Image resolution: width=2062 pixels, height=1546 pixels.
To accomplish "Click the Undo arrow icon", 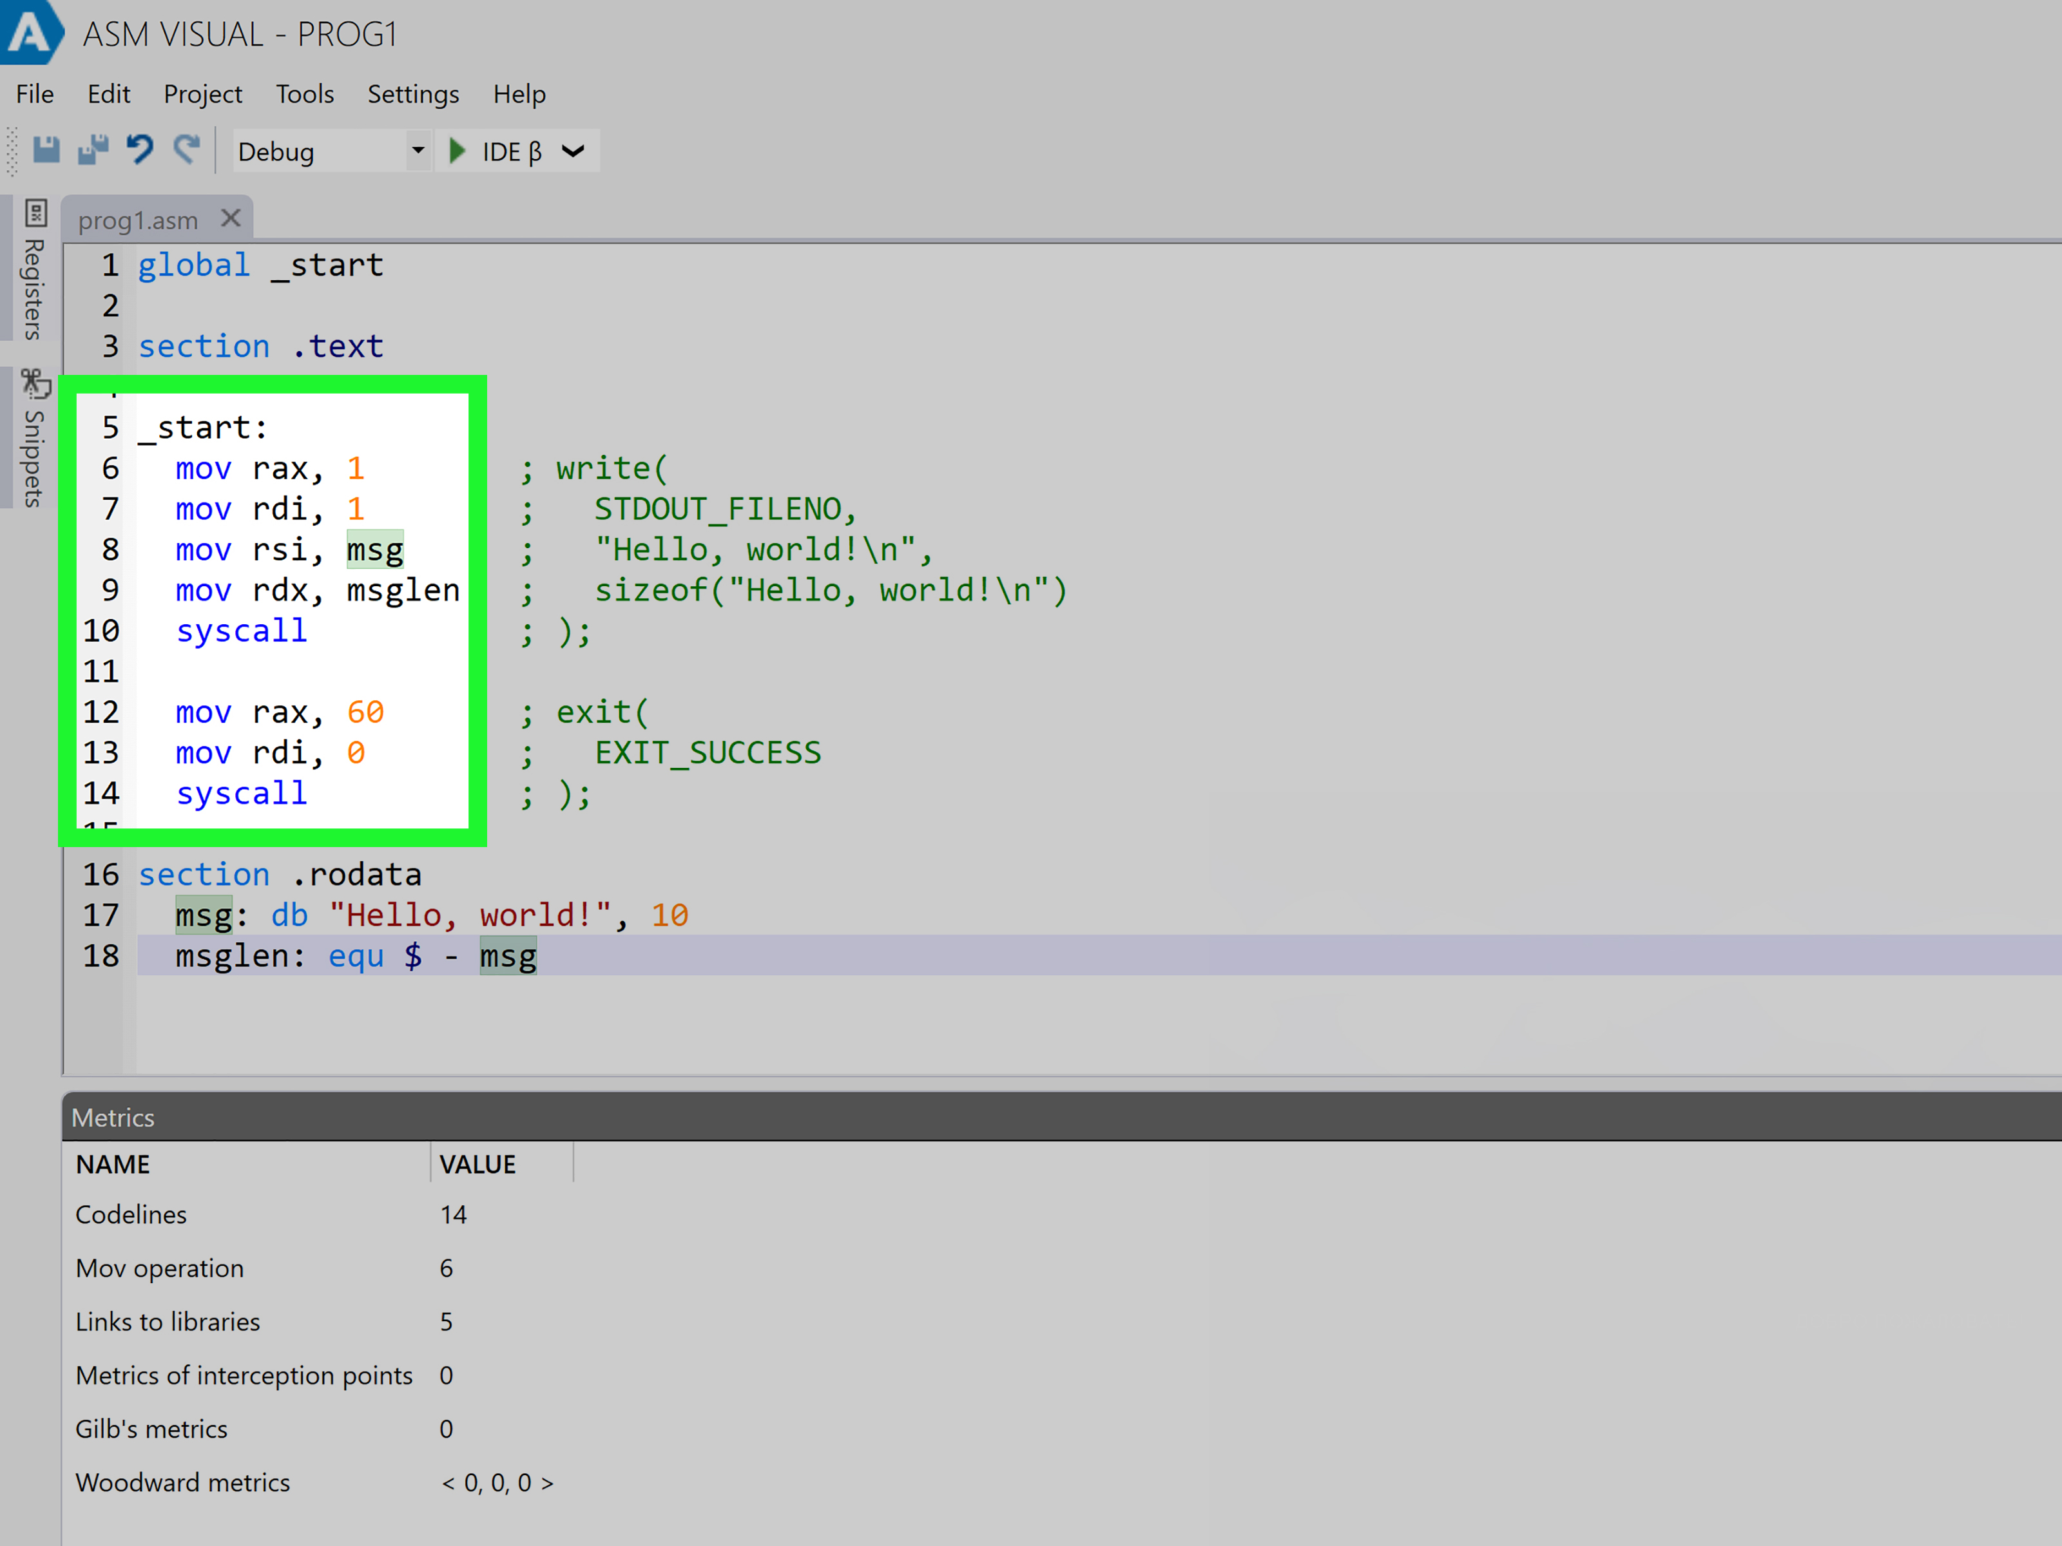I will click(x=140, y=150).
